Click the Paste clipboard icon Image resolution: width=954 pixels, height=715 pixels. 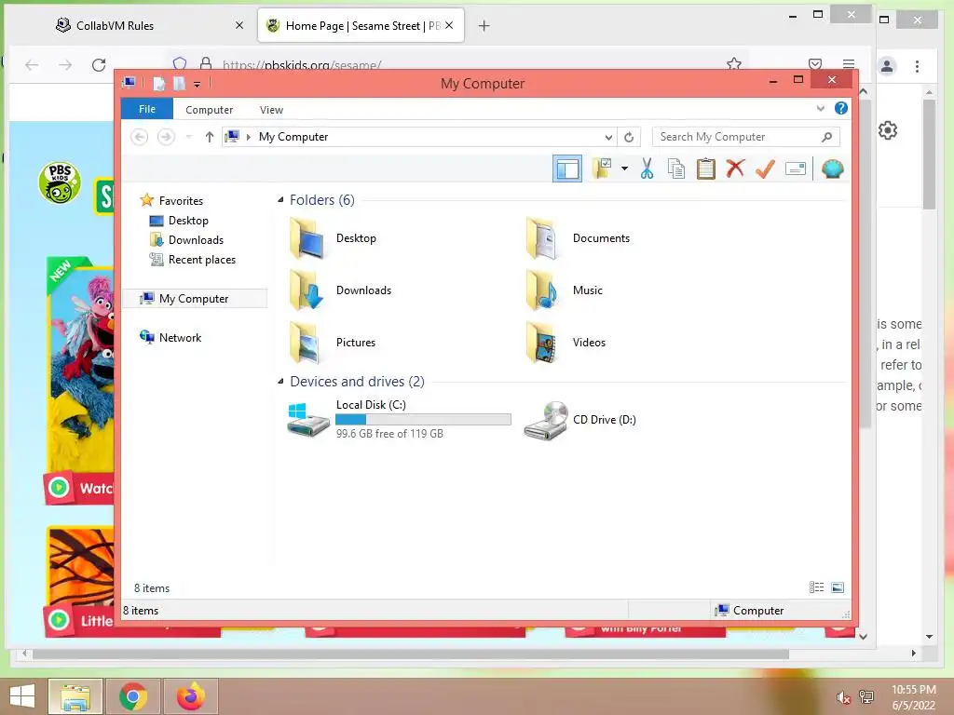click(706, 169)
